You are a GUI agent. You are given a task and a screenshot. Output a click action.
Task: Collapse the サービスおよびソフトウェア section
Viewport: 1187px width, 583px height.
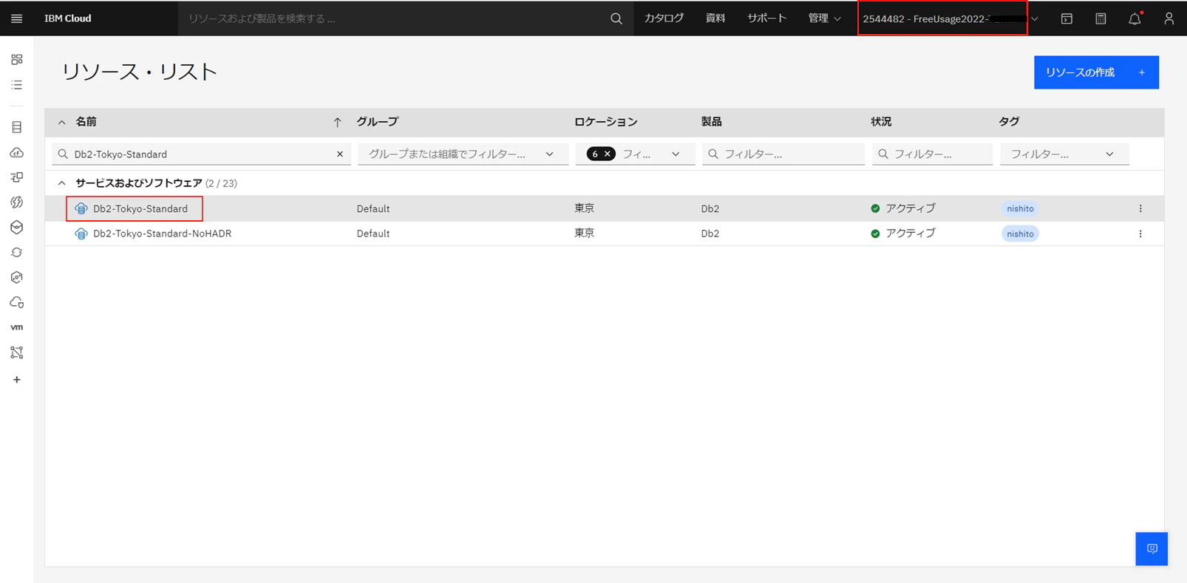[x=61, y=183]
